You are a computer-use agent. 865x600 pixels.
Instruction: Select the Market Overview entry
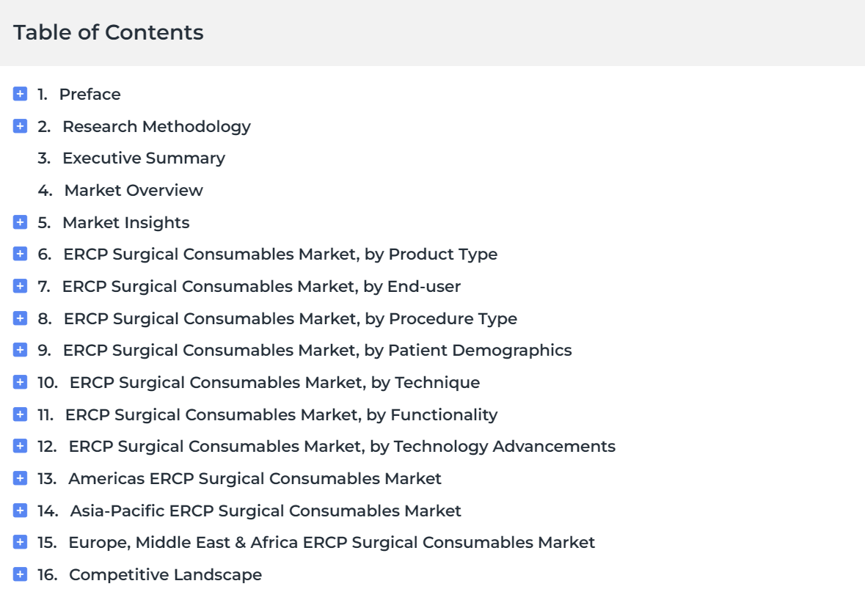pos(120,190)
